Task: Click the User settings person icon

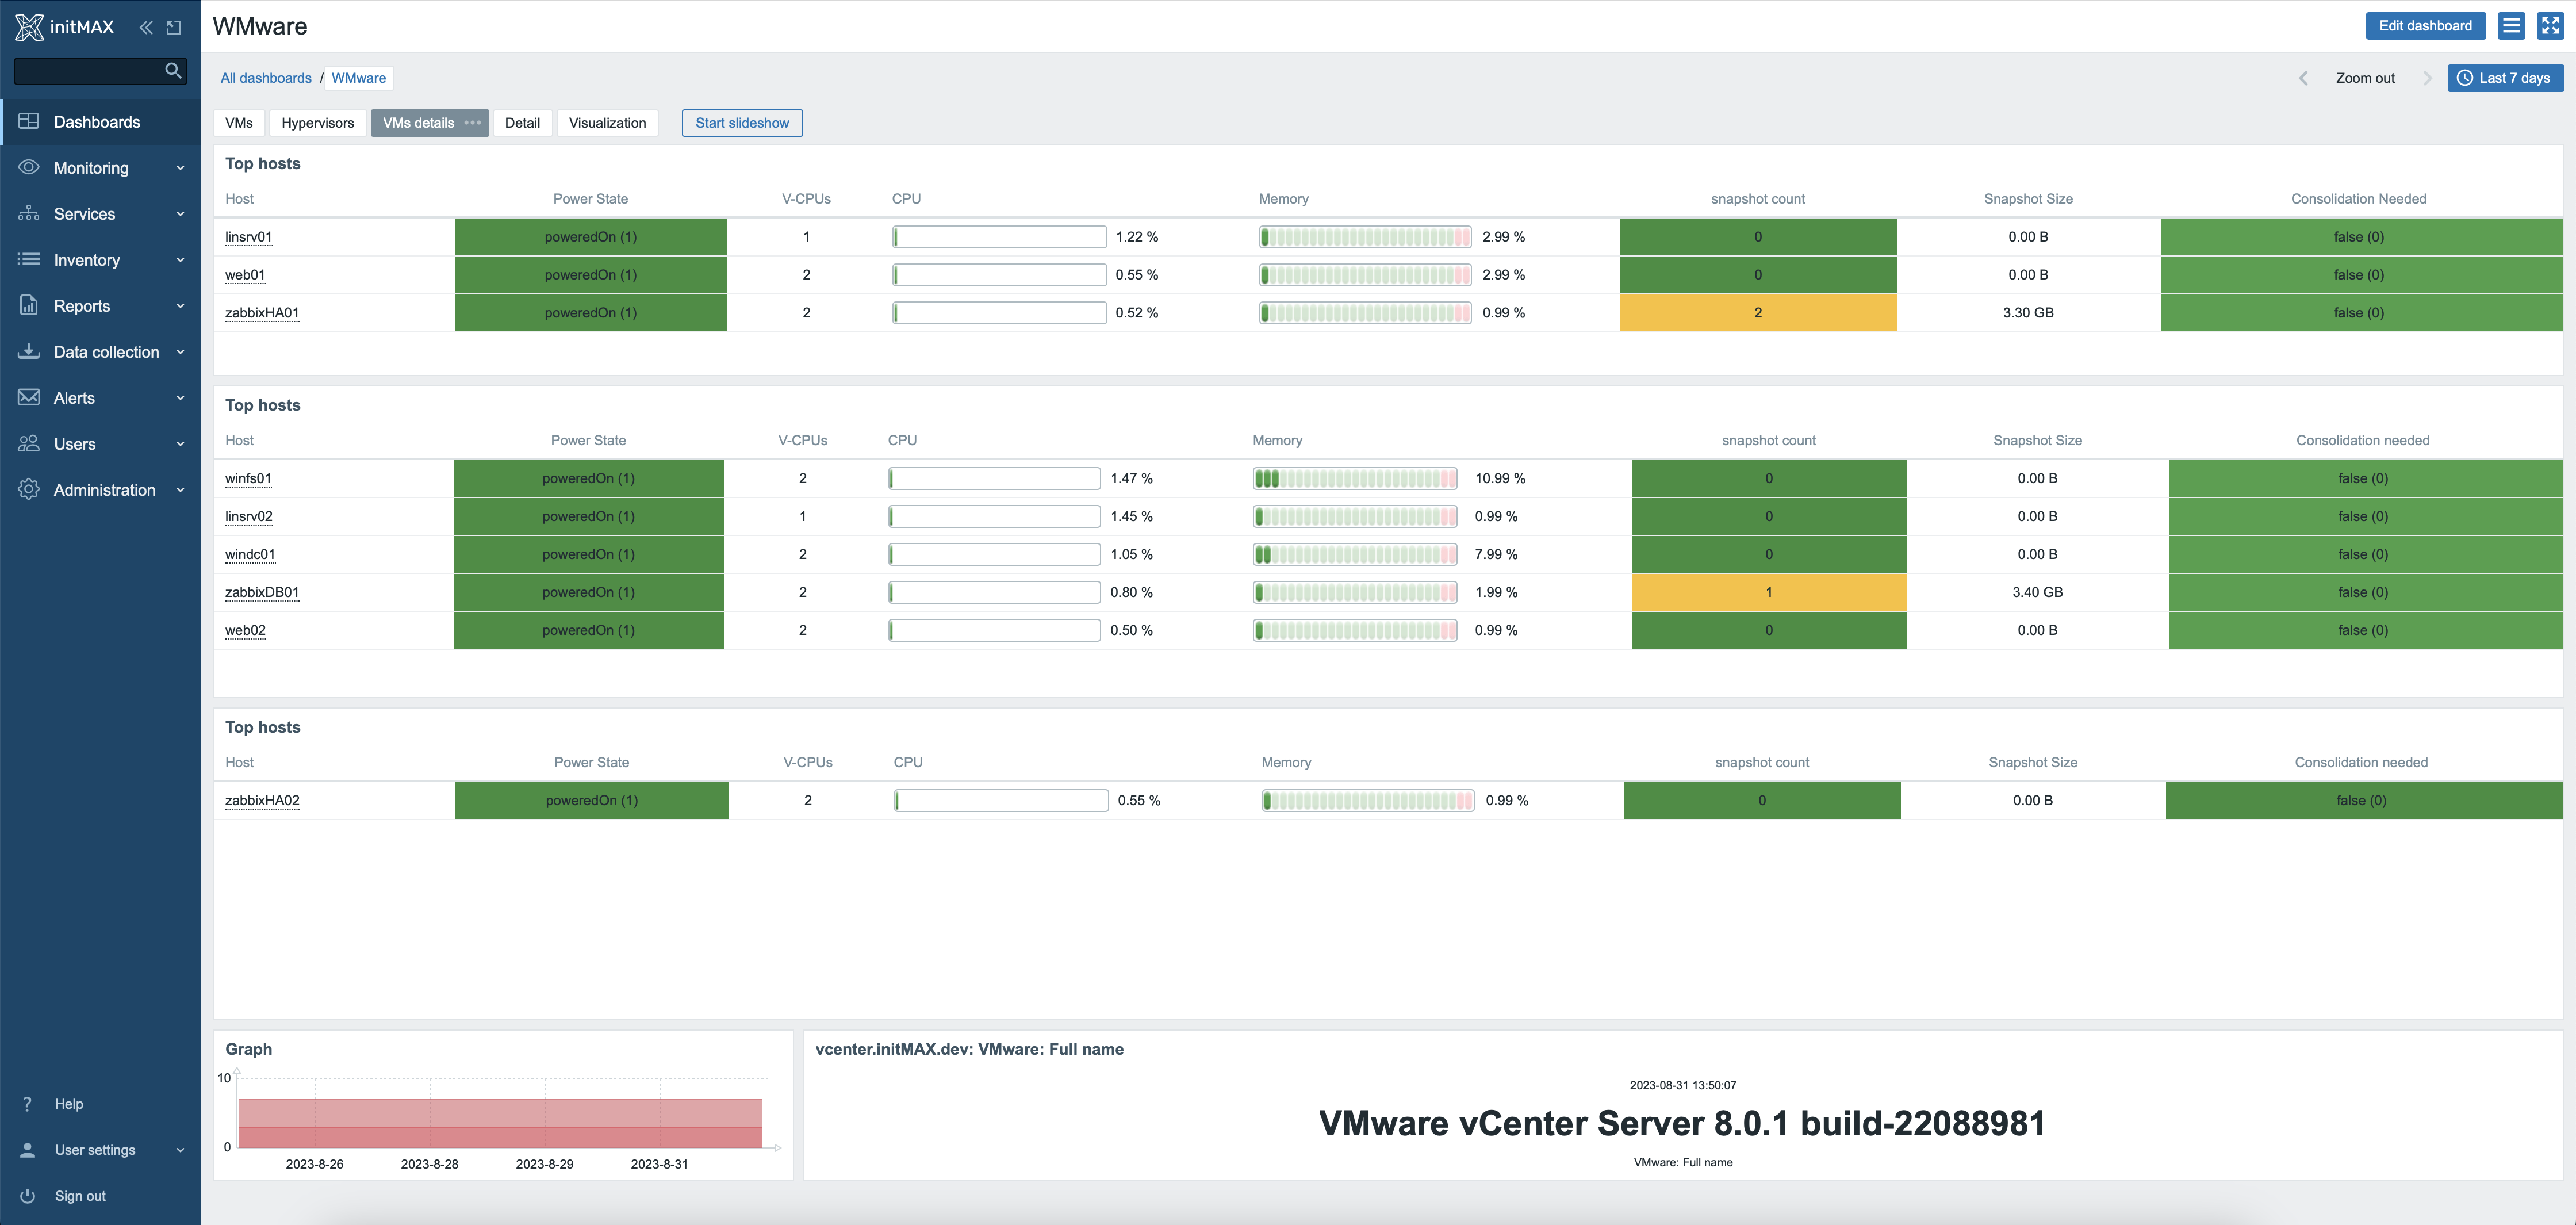Action: pyautogui.click(x=28, y=1150)
